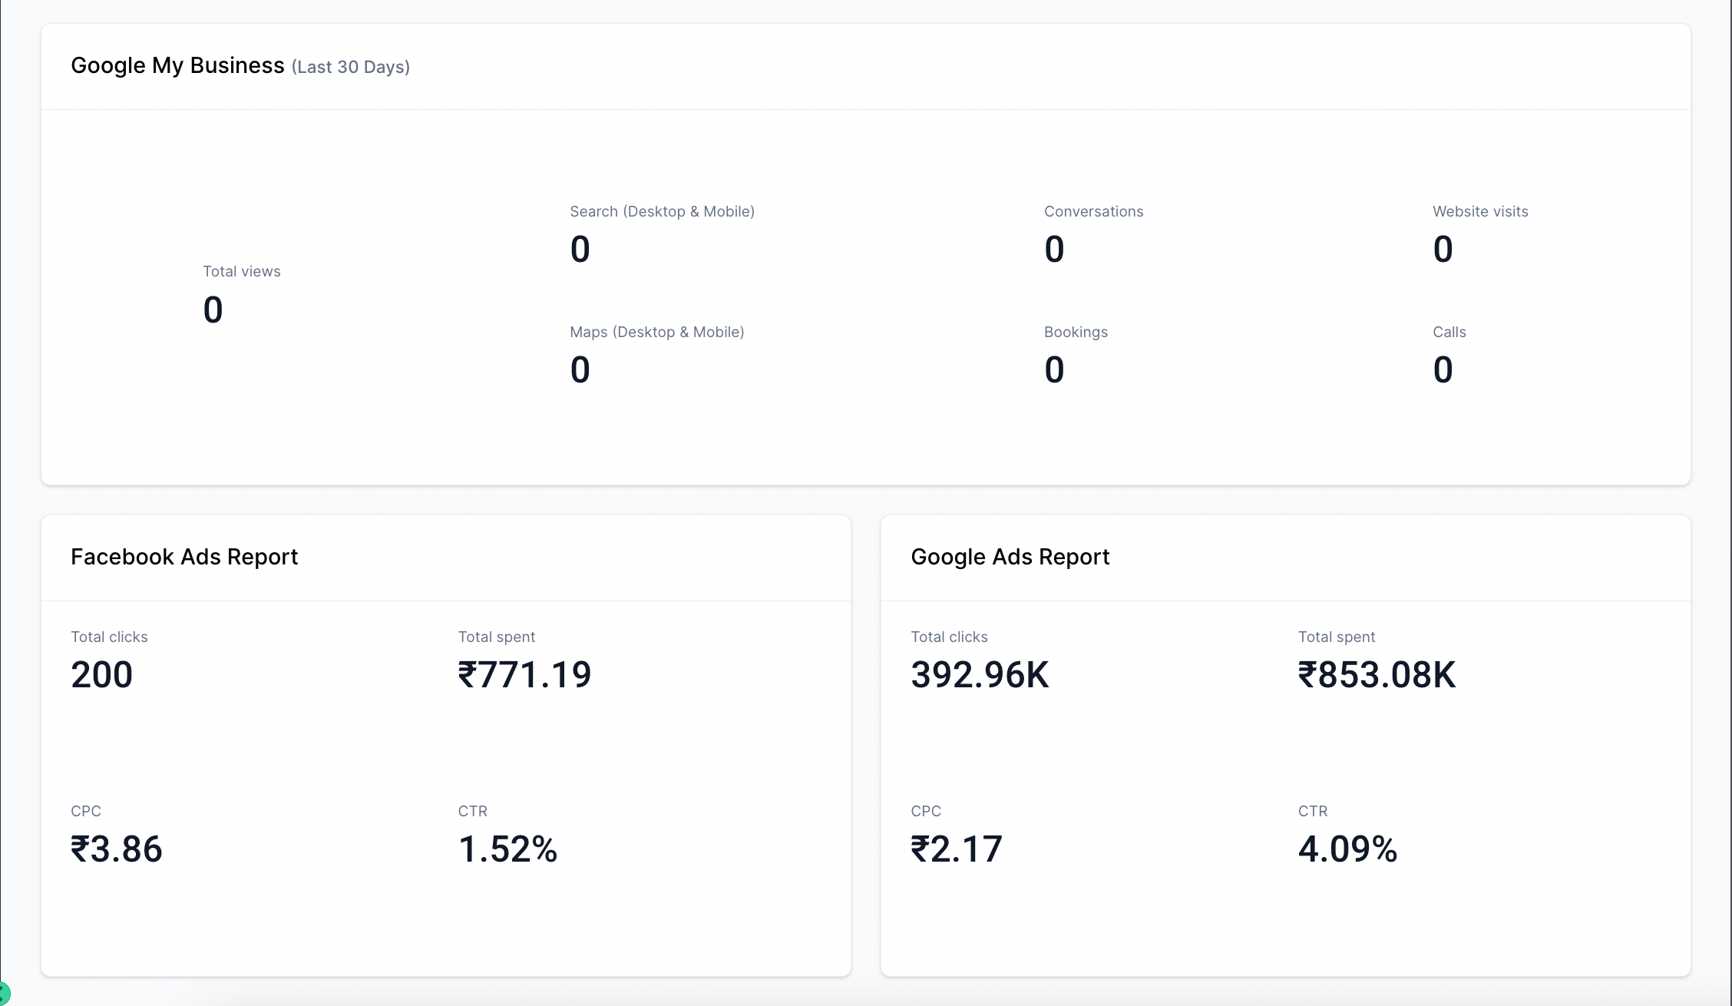Click the Google My Business heading
Image resolution: width=1732 pixels, height=1006 pixels.
[x=177, y=66]
